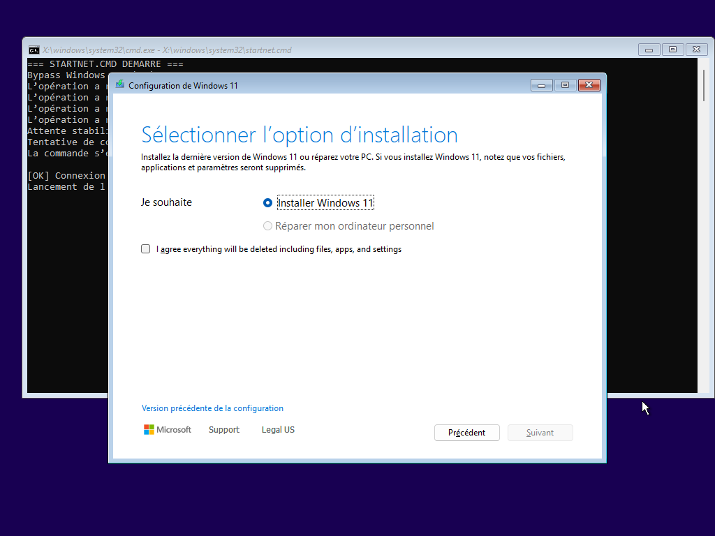Go back with the Précédent button
The height and width of the screenshot is (536, 715).
point(466,433)
